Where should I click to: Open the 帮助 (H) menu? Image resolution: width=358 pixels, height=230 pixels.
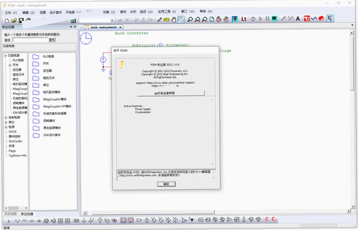pyautogui.click(x=206, y=11)
